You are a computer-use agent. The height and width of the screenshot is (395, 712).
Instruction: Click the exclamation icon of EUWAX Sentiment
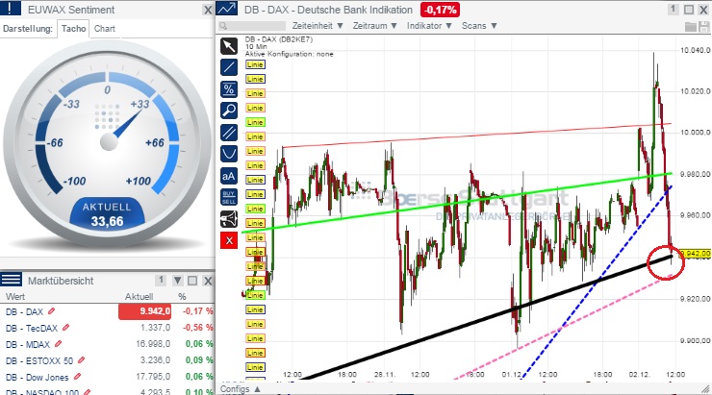(x=11, y=8)
